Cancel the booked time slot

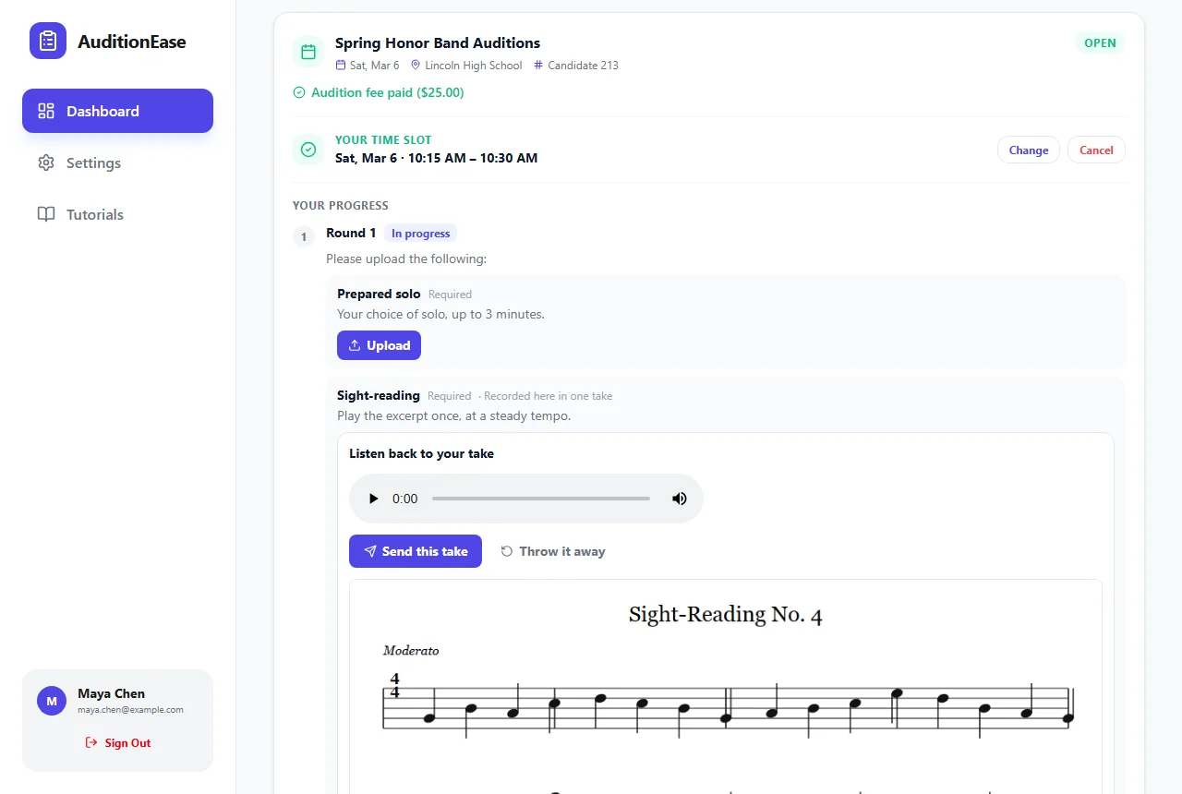click(1096, 150)
